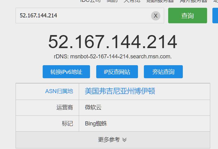
Task: Select the 运营商 row label
Action: pyautogui.click(x=65, y=107)
